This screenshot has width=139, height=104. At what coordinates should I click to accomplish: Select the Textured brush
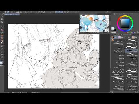[131, 65]
